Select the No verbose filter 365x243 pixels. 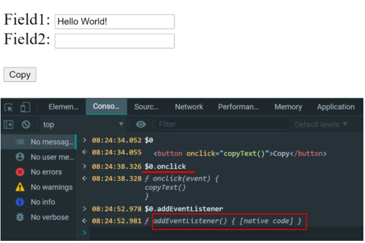[x=49, y=217]
